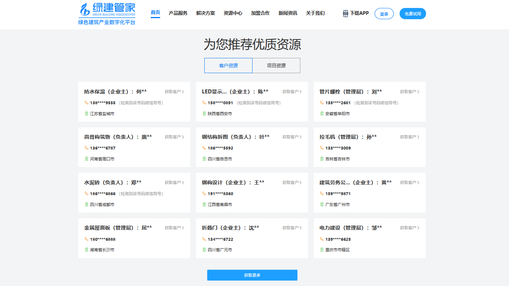
Task: Click the phone icon beside 下载APP
Action: pos(345,13)
